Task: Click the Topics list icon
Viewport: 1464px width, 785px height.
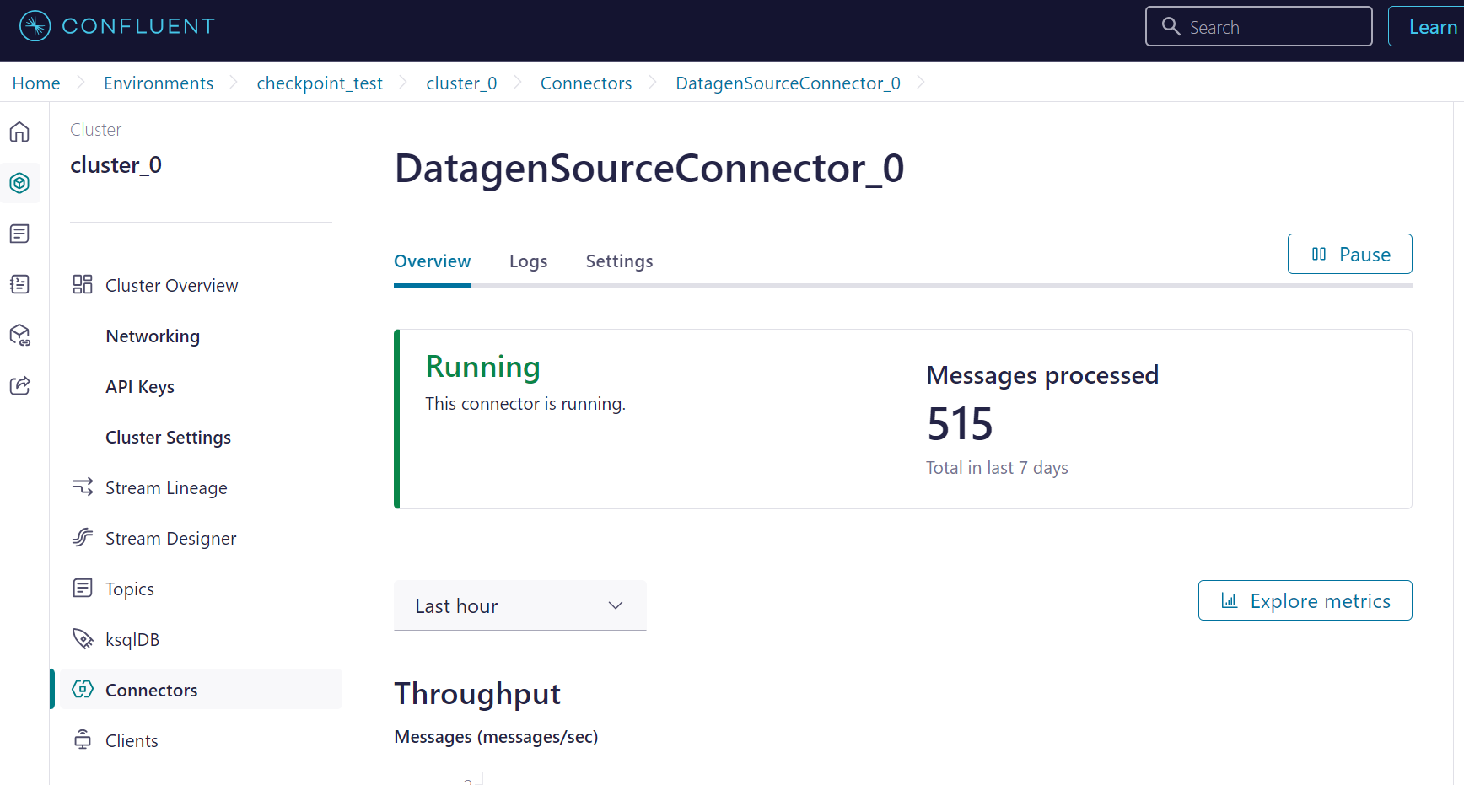Action: pos(83,589)
